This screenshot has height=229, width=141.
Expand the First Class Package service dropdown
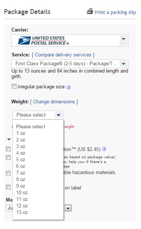pyautogui.click(x=124, y=64)
